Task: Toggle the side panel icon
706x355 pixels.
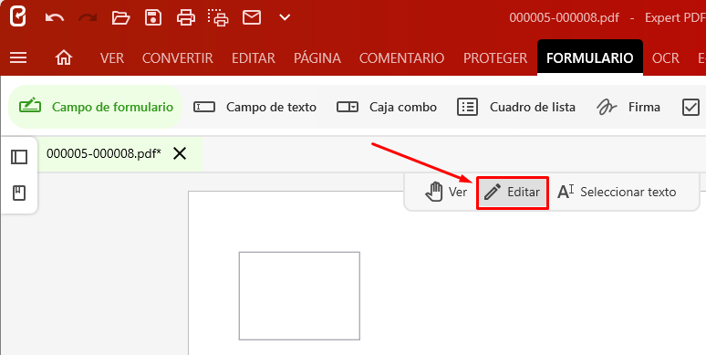Action: [x=19, y=157]
